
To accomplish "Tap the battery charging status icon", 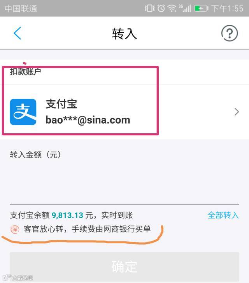I will click(x=201, y=9).
